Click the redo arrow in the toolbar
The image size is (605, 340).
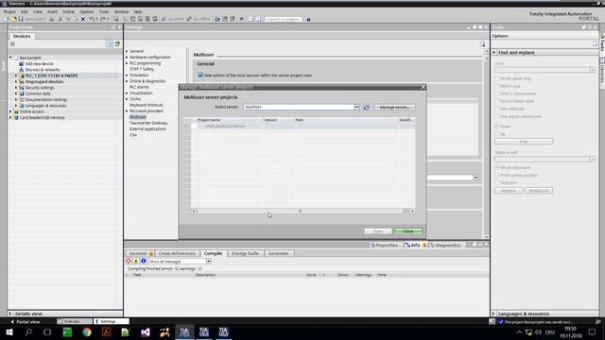(103, 19)
